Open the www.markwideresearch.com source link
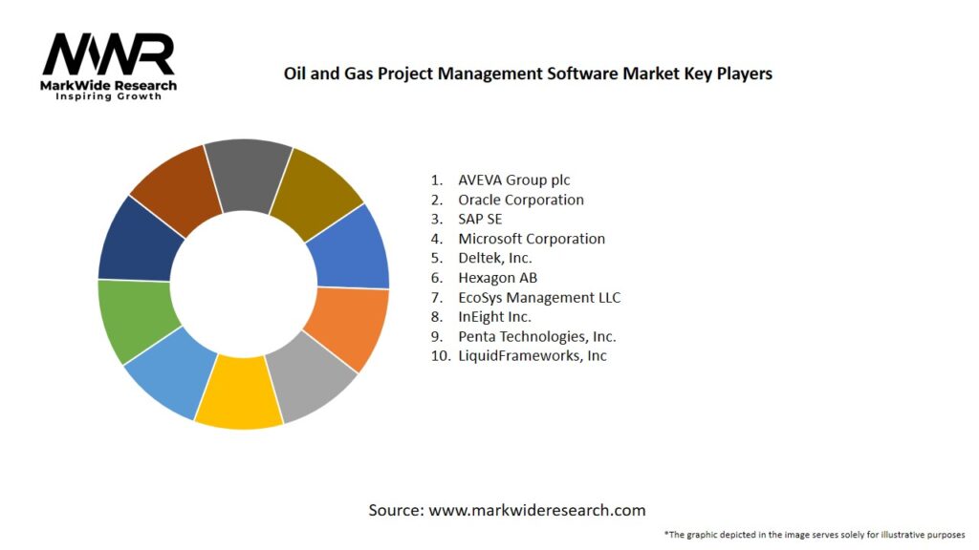 [x=536, y=510]
